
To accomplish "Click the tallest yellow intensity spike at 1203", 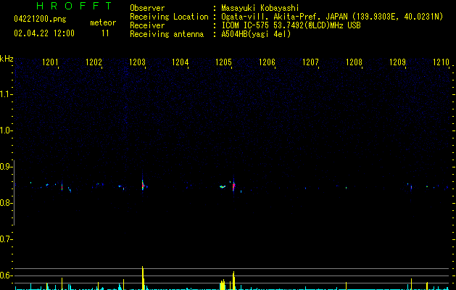I will click(143, 278).
